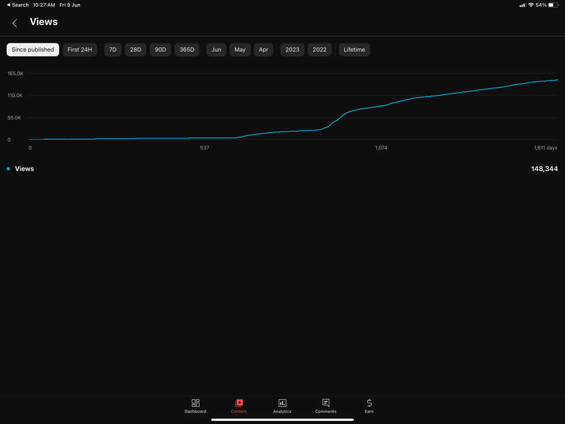Viewport: 565px width, 424px height.
Task: Open the Comments icon
Action: click(326, 403)
